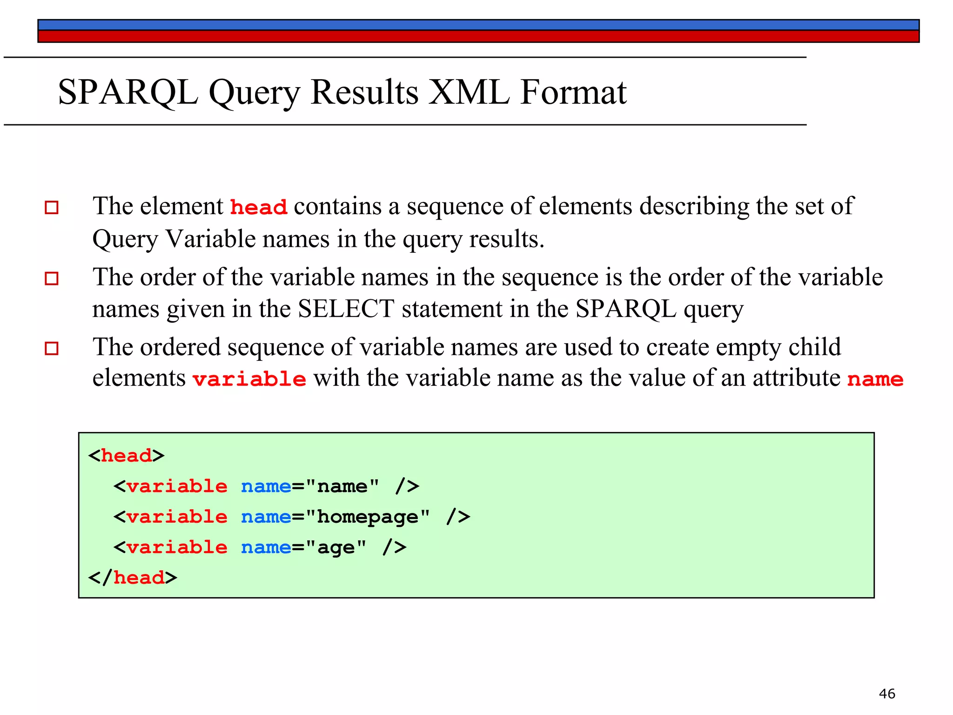
Task: Click the slide number 46
Action: (x=887, y=694)
